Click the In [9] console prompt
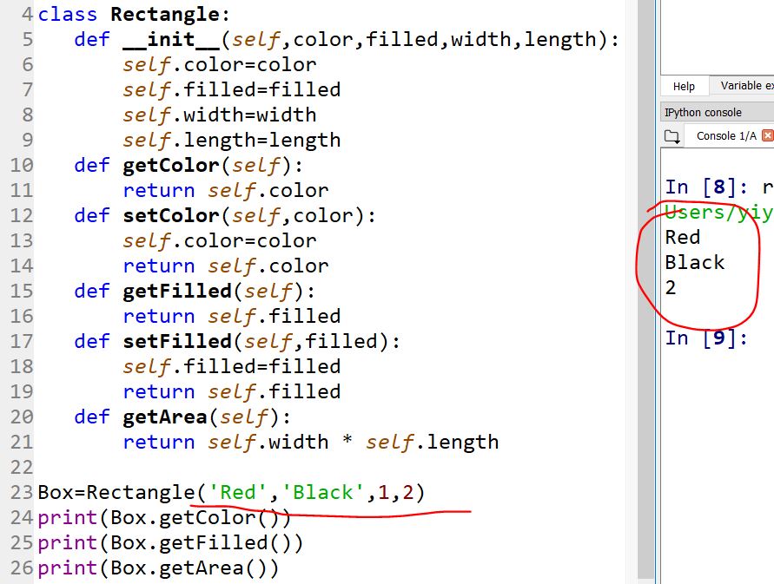 [x=705, y=338]
